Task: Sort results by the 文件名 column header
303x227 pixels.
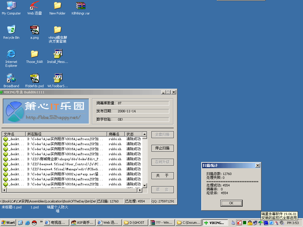Action: [x=13, y=134]
